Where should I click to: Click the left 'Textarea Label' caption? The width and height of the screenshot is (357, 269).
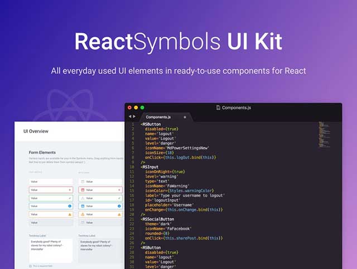click(x=37, y=236)
